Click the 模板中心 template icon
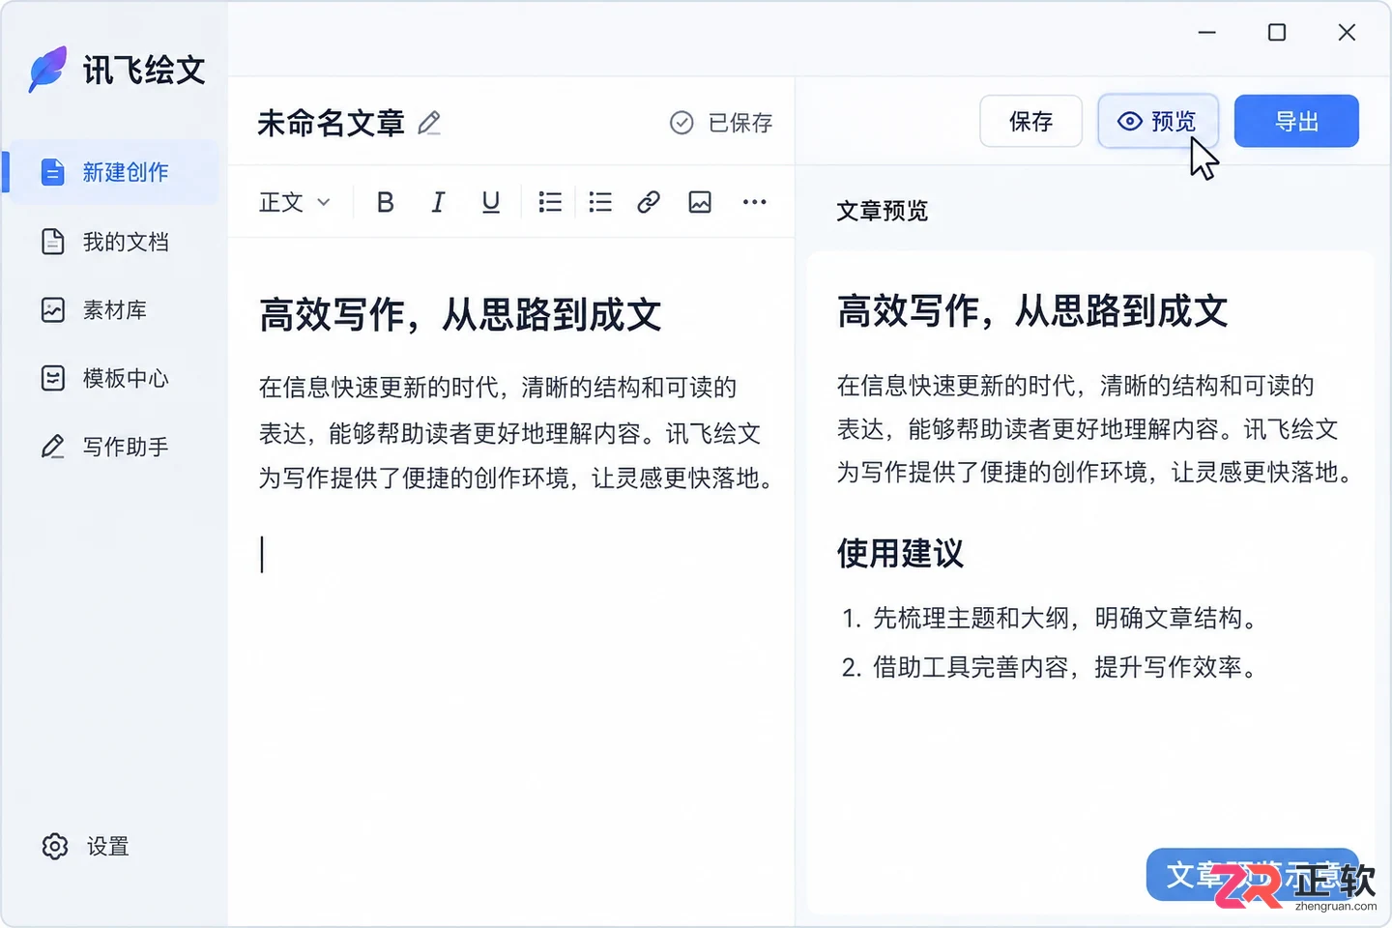Image resolution: width=1392 pixels, height=928 pixels. (53, 378)
